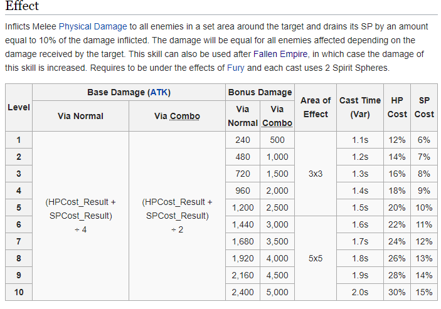Open the Physical Damage link

click(x=93, y=26)
